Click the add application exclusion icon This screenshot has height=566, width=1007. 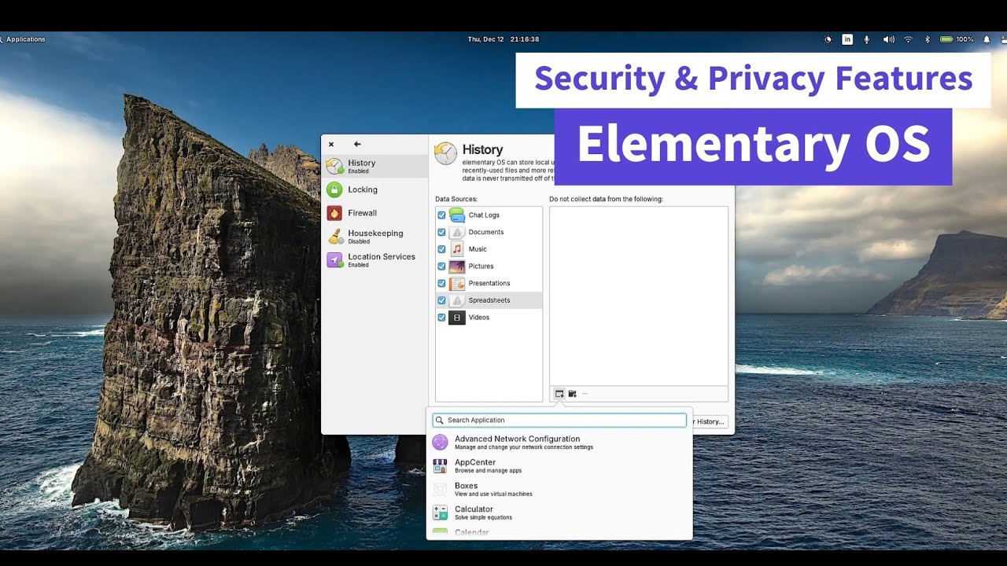click(559, 394)
